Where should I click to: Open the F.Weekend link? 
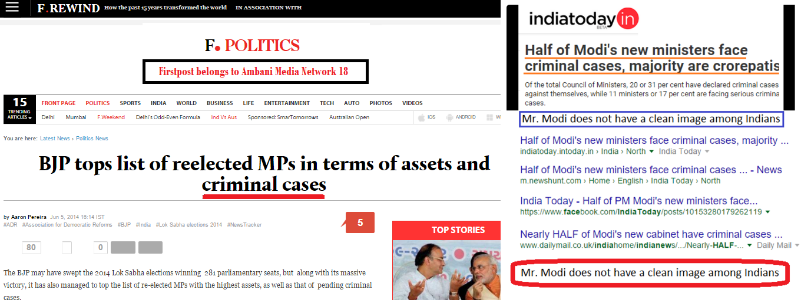coord(111,117)
